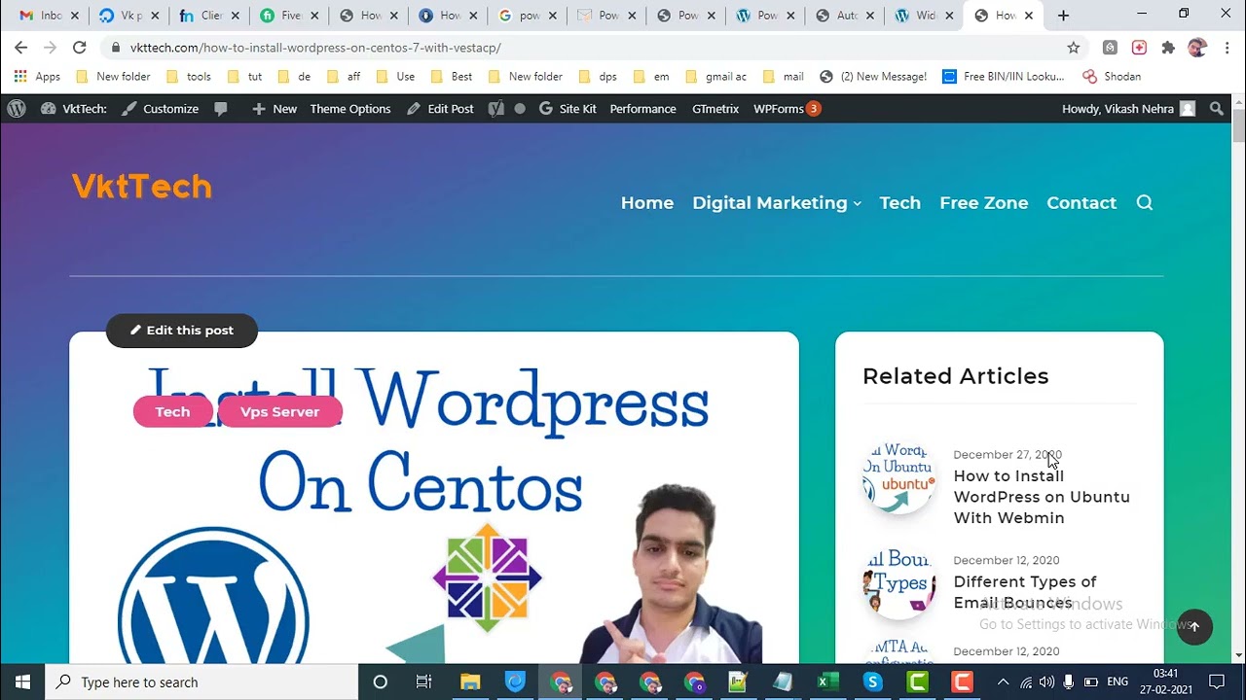
Task: Open the Chrome profile avatar
Action: coord(1197,48)
